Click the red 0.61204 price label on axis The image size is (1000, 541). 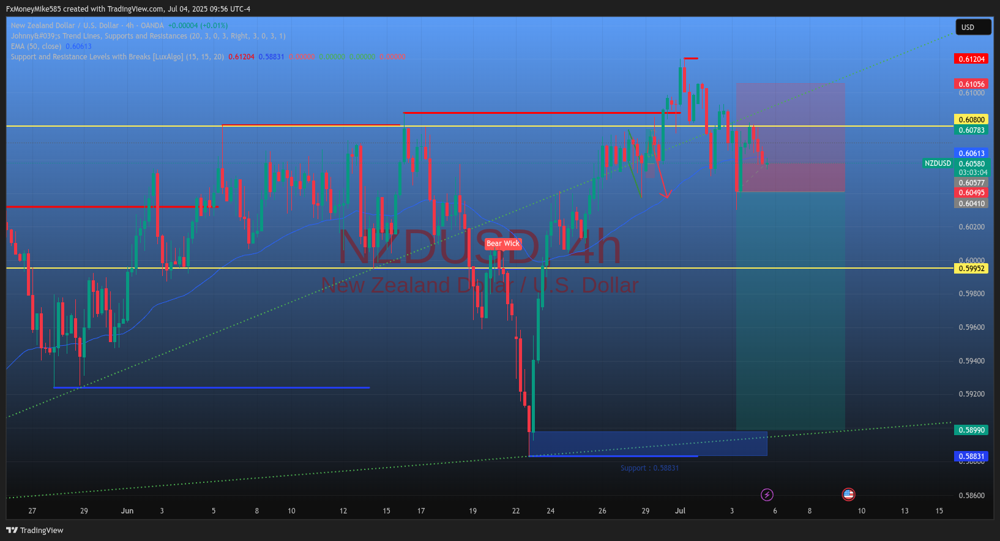pos(971,59)
